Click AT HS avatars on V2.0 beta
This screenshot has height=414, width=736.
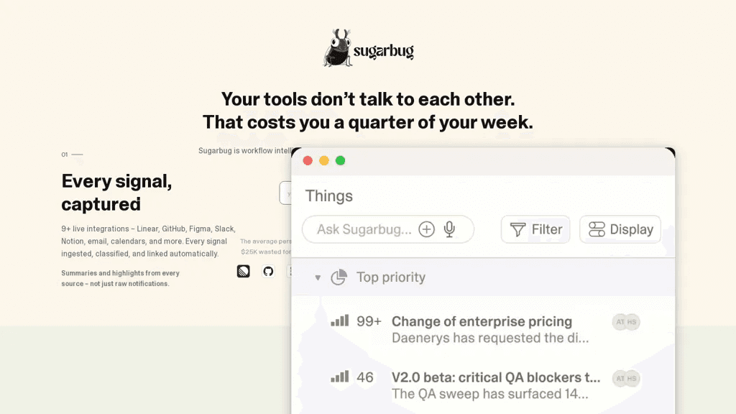pyautogui.click(x=626, y=378)
